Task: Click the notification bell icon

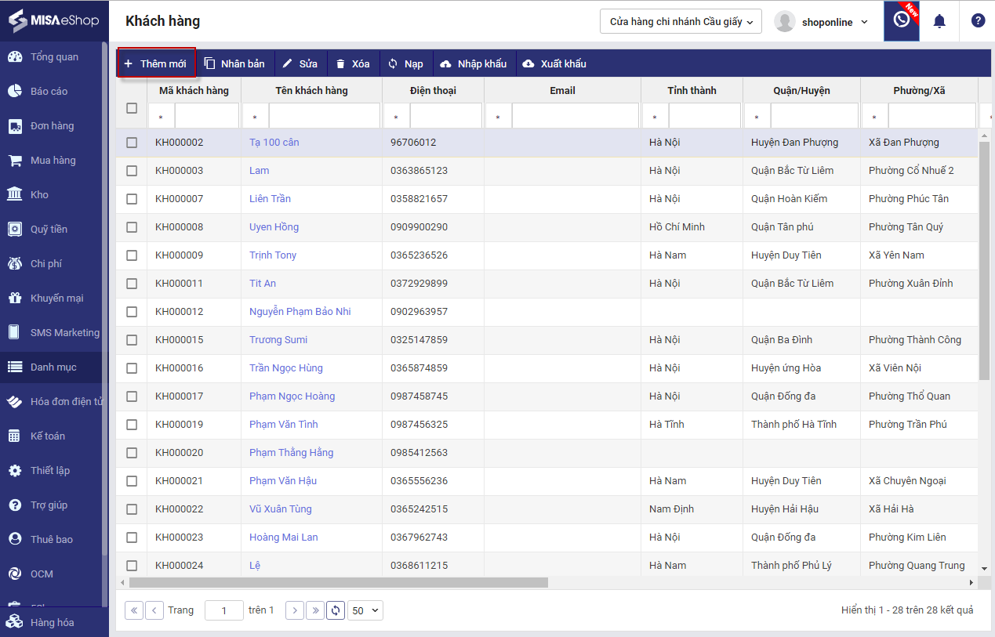Action: point(939,21)
